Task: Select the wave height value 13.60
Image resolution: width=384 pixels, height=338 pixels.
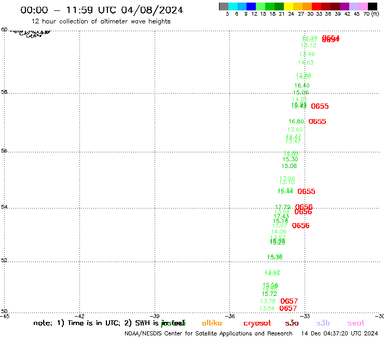Action: (x=295, y=129)
